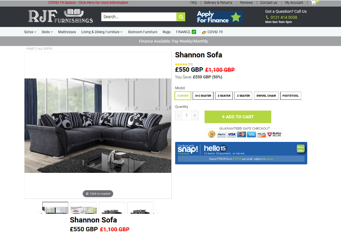Open the shopping cart icon

313,3
